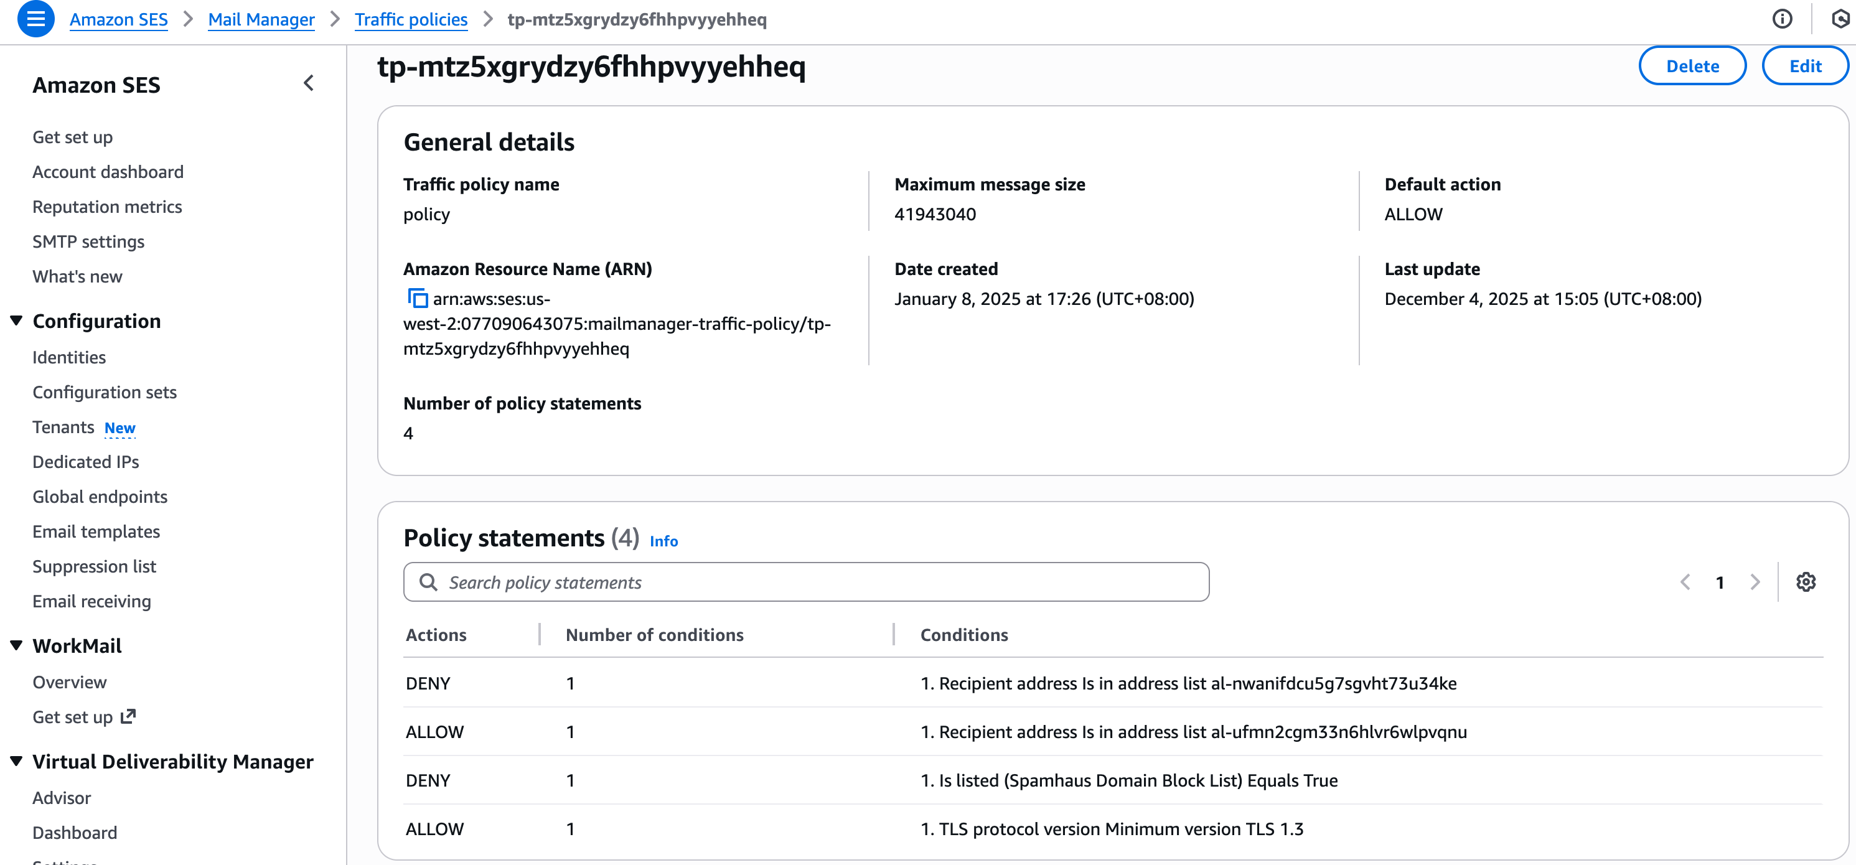Click the Info link beside Policy statements
Viewport: 1856px width, 865px height.
click(663, 541)
